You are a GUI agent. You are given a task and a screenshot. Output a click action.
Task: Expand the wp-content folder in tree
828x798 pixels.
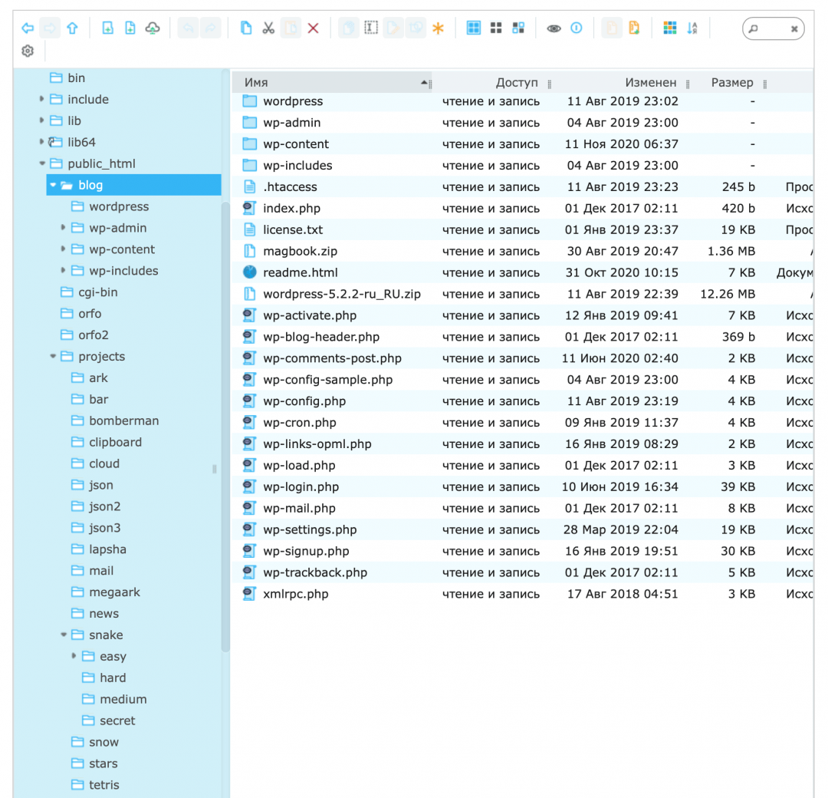[x=63, y=249]
